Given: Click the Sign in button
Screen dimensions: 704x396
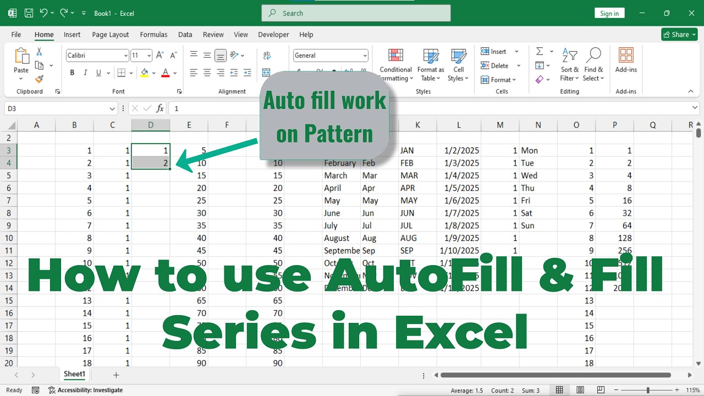Looking at the screenshot, I should tap(609, 13).
